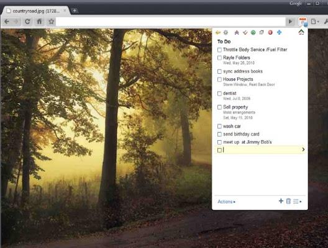Click the 'To Do' list title
This screenshot has height=248, width=328.
click(224, 42)
